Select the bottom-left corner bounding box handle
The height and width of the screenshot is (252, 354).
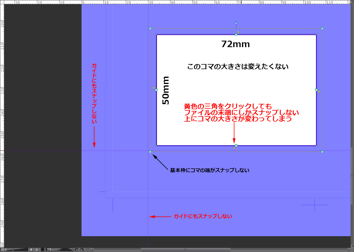[150, 152]
